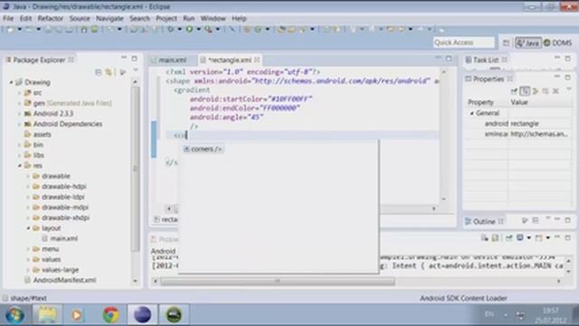Open Windows Start menu
579x326 pixels.
(x=14, y=315)
